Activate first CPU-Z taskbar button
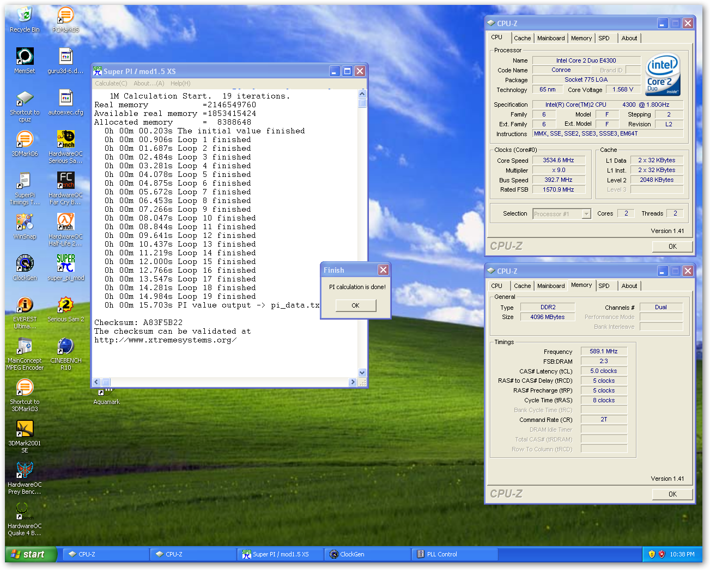The image size is (710, 570). point(106,554)
